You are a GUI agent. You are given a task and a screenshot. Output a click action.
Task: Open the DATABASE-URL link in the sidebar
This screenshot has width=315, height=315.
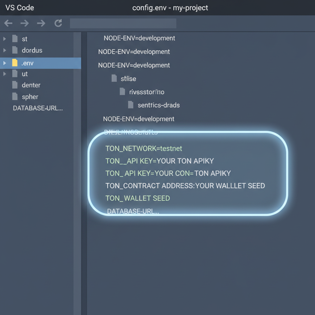click(x=38, y=108)
